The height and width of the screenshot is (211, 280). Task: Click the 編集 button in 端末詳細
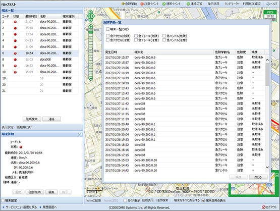[x=51, y=192]
